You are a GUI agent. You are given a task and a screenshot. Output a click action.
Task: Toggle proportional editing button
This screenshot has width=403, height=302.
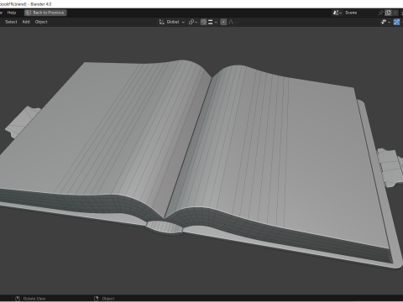(223, 22)
